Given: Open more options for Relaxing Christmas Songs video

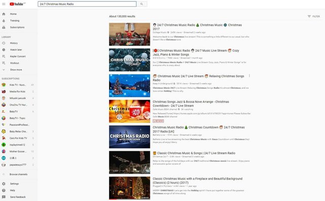Looking at the screenshot, I should [x=249, y=76].
